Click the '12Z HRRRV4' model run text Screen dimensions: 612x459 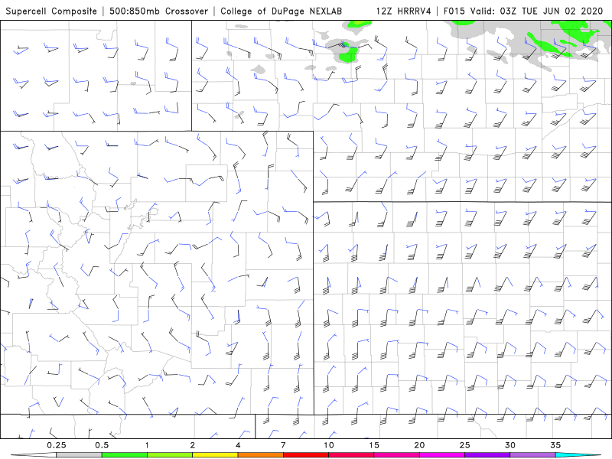pos(404,11)
